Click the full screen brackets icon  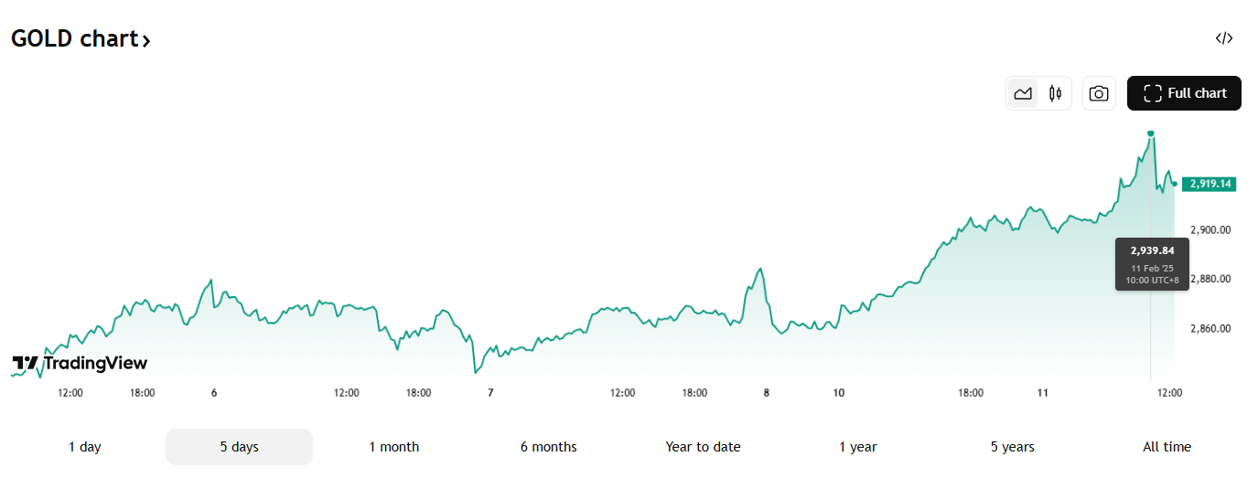coord(1153,93)
